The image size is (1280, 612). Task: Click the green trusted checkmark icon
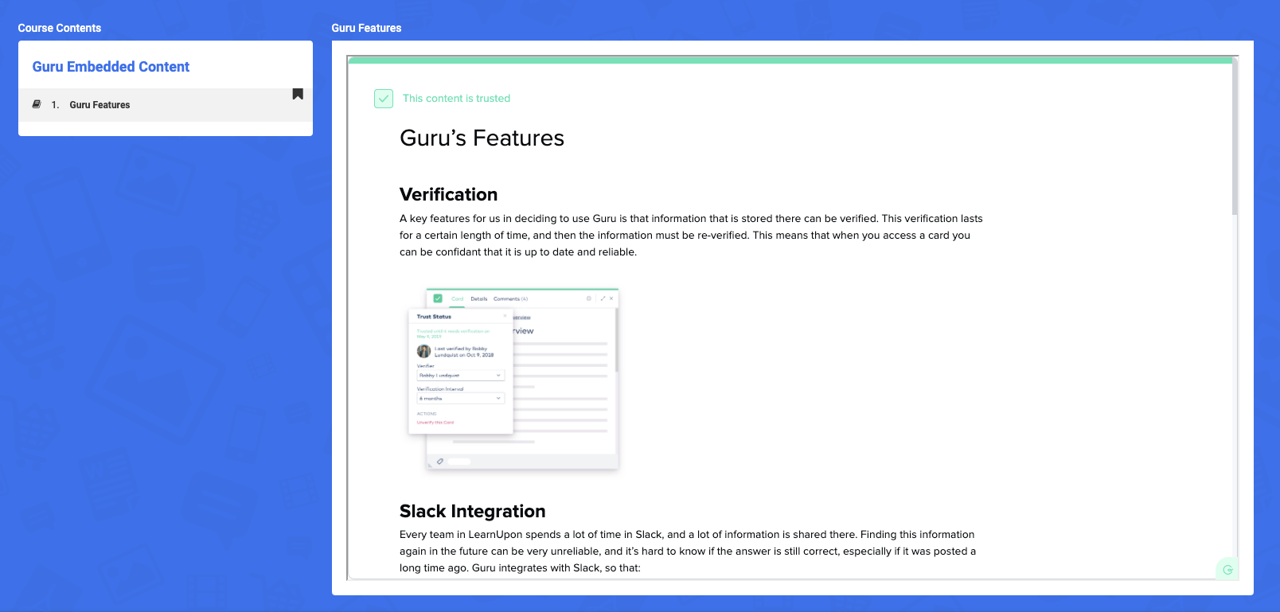384,99
